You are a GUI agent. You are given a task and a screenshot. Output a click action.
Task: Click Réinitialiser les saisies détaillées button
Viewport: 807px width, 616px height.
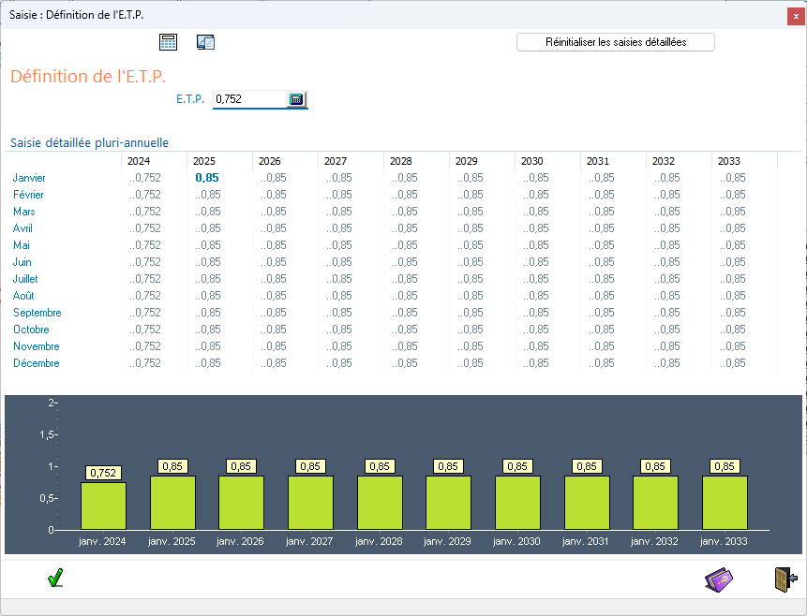(616, 42)
